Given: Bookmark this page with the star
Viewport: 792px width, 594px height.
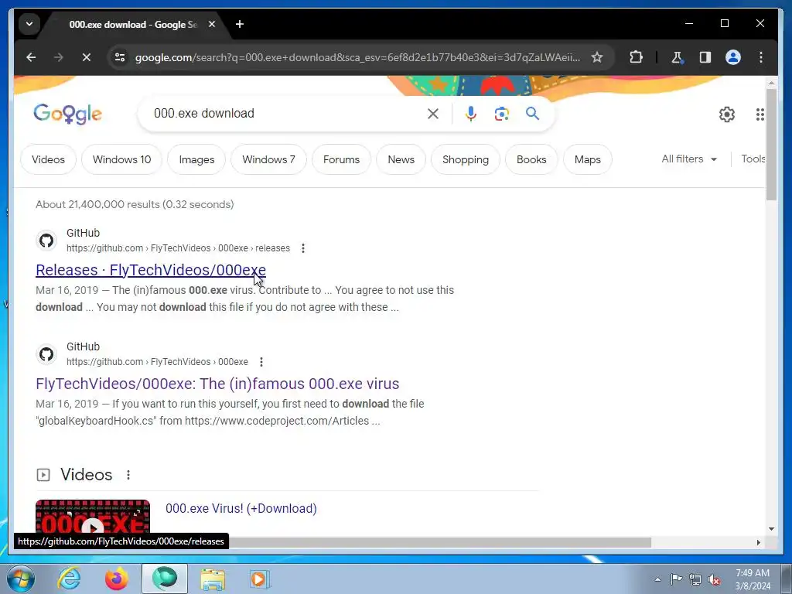Looking at the screenshot, I should (x=597, y=57).
